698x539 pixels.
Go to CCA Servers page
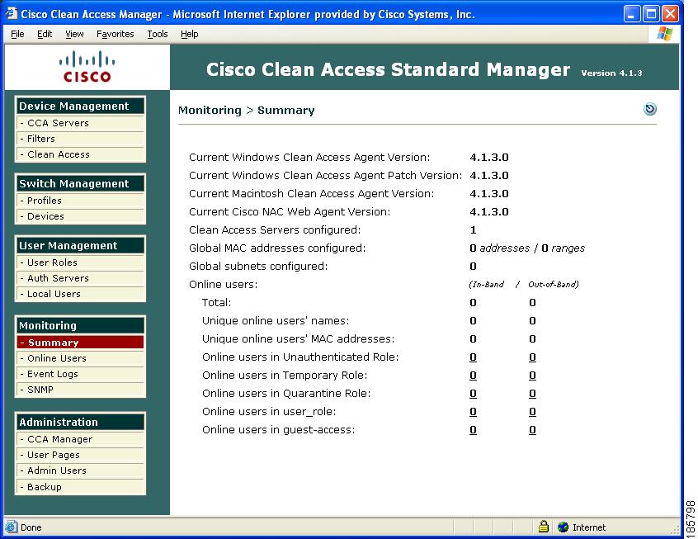[80, 123]
